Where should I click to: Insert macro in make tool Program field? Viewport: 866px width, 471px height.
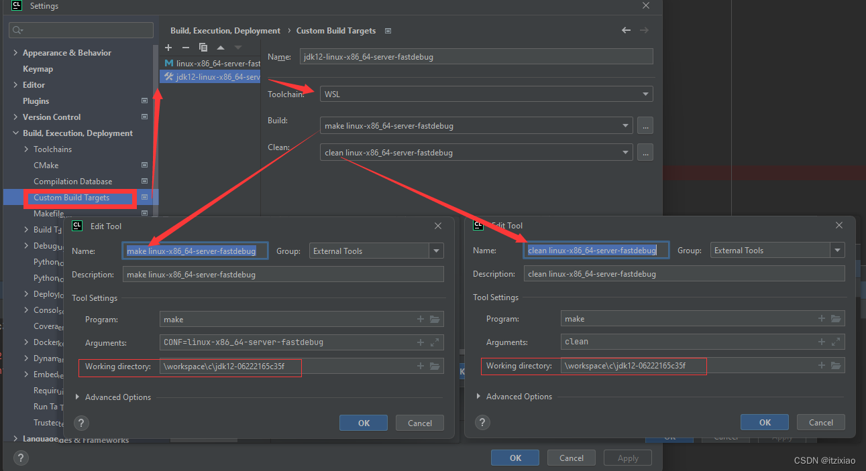point(421,320)
